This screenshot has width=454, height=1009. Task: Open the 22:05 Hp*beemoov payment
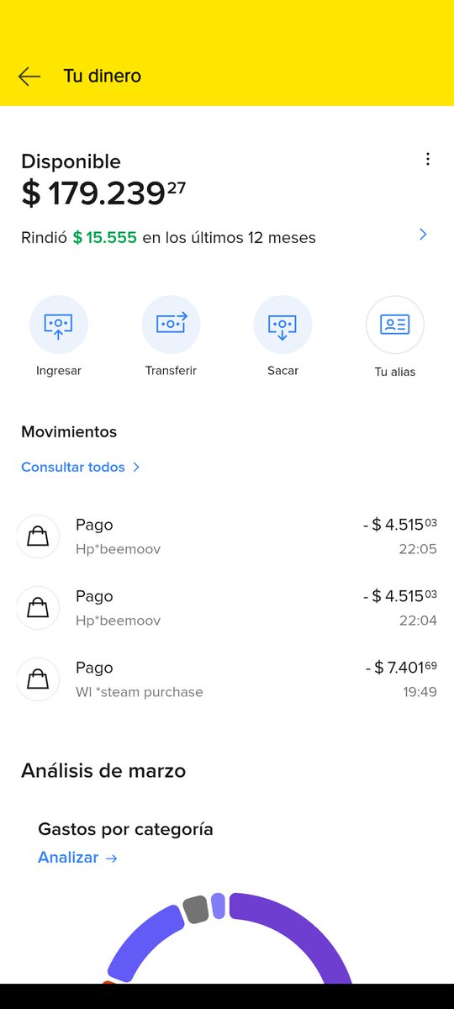(227, 536)
